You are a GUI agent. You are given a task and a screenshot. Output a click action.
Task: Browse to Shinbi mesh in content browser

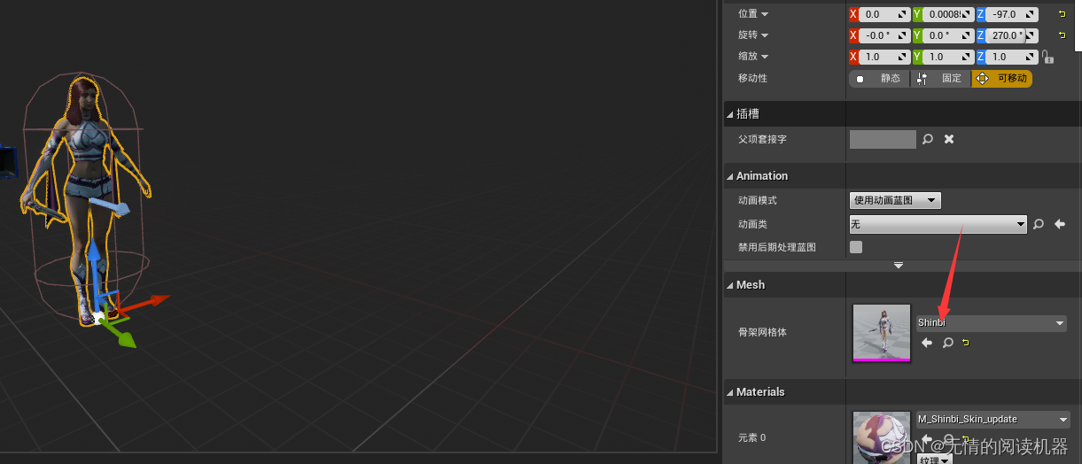tap(947, 343)
